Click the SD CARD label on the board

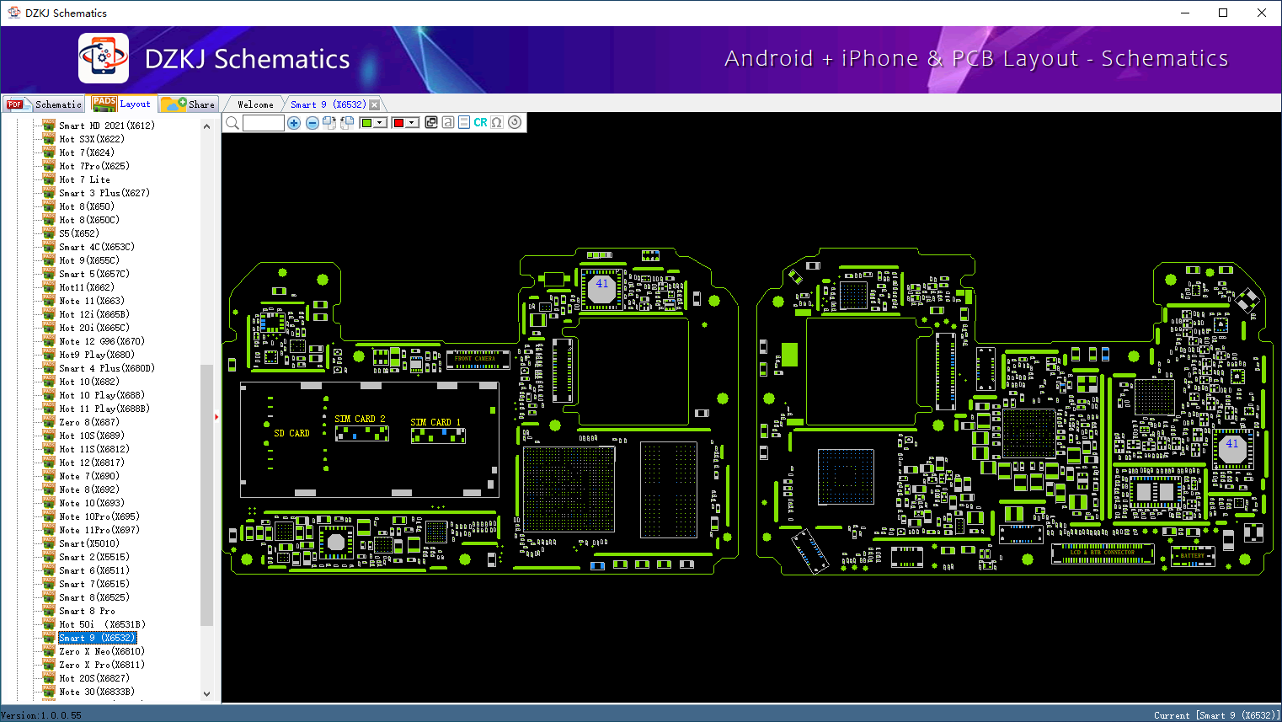(x=291, y=433)
